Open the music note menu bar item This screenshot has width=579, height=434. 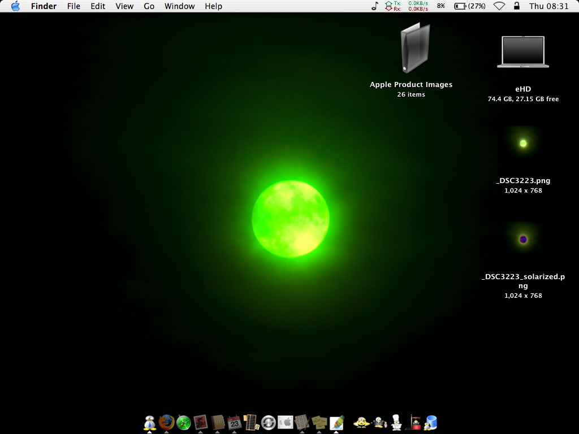[374, 6]
